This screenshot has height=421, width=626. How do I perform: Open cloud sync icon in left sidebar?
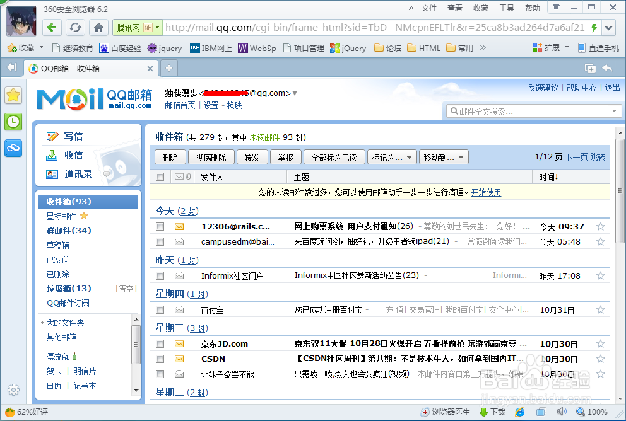tap(13, 147)
